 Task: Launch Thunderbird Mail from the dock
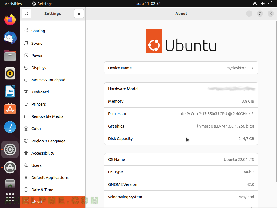pyautogui.click(x=10, y=38)
